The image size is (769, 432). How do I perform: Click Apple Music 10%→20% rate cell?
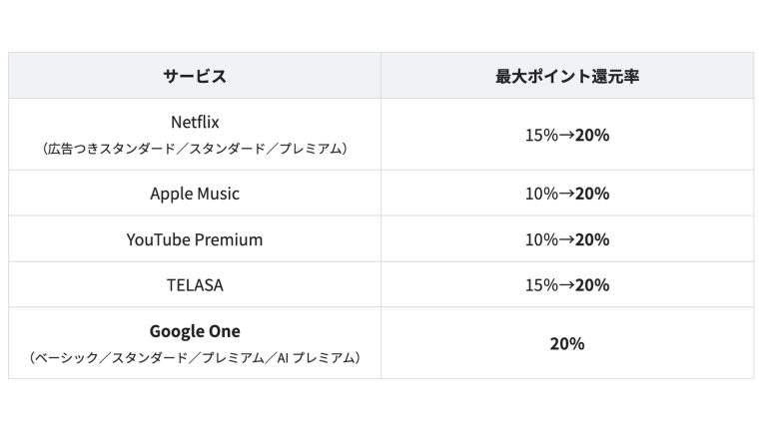tap(567, 194)
